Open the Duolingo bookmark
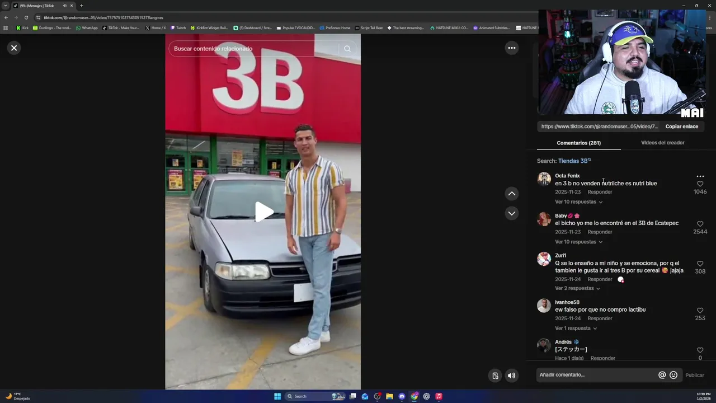716x403 pixels. point(52,27)
